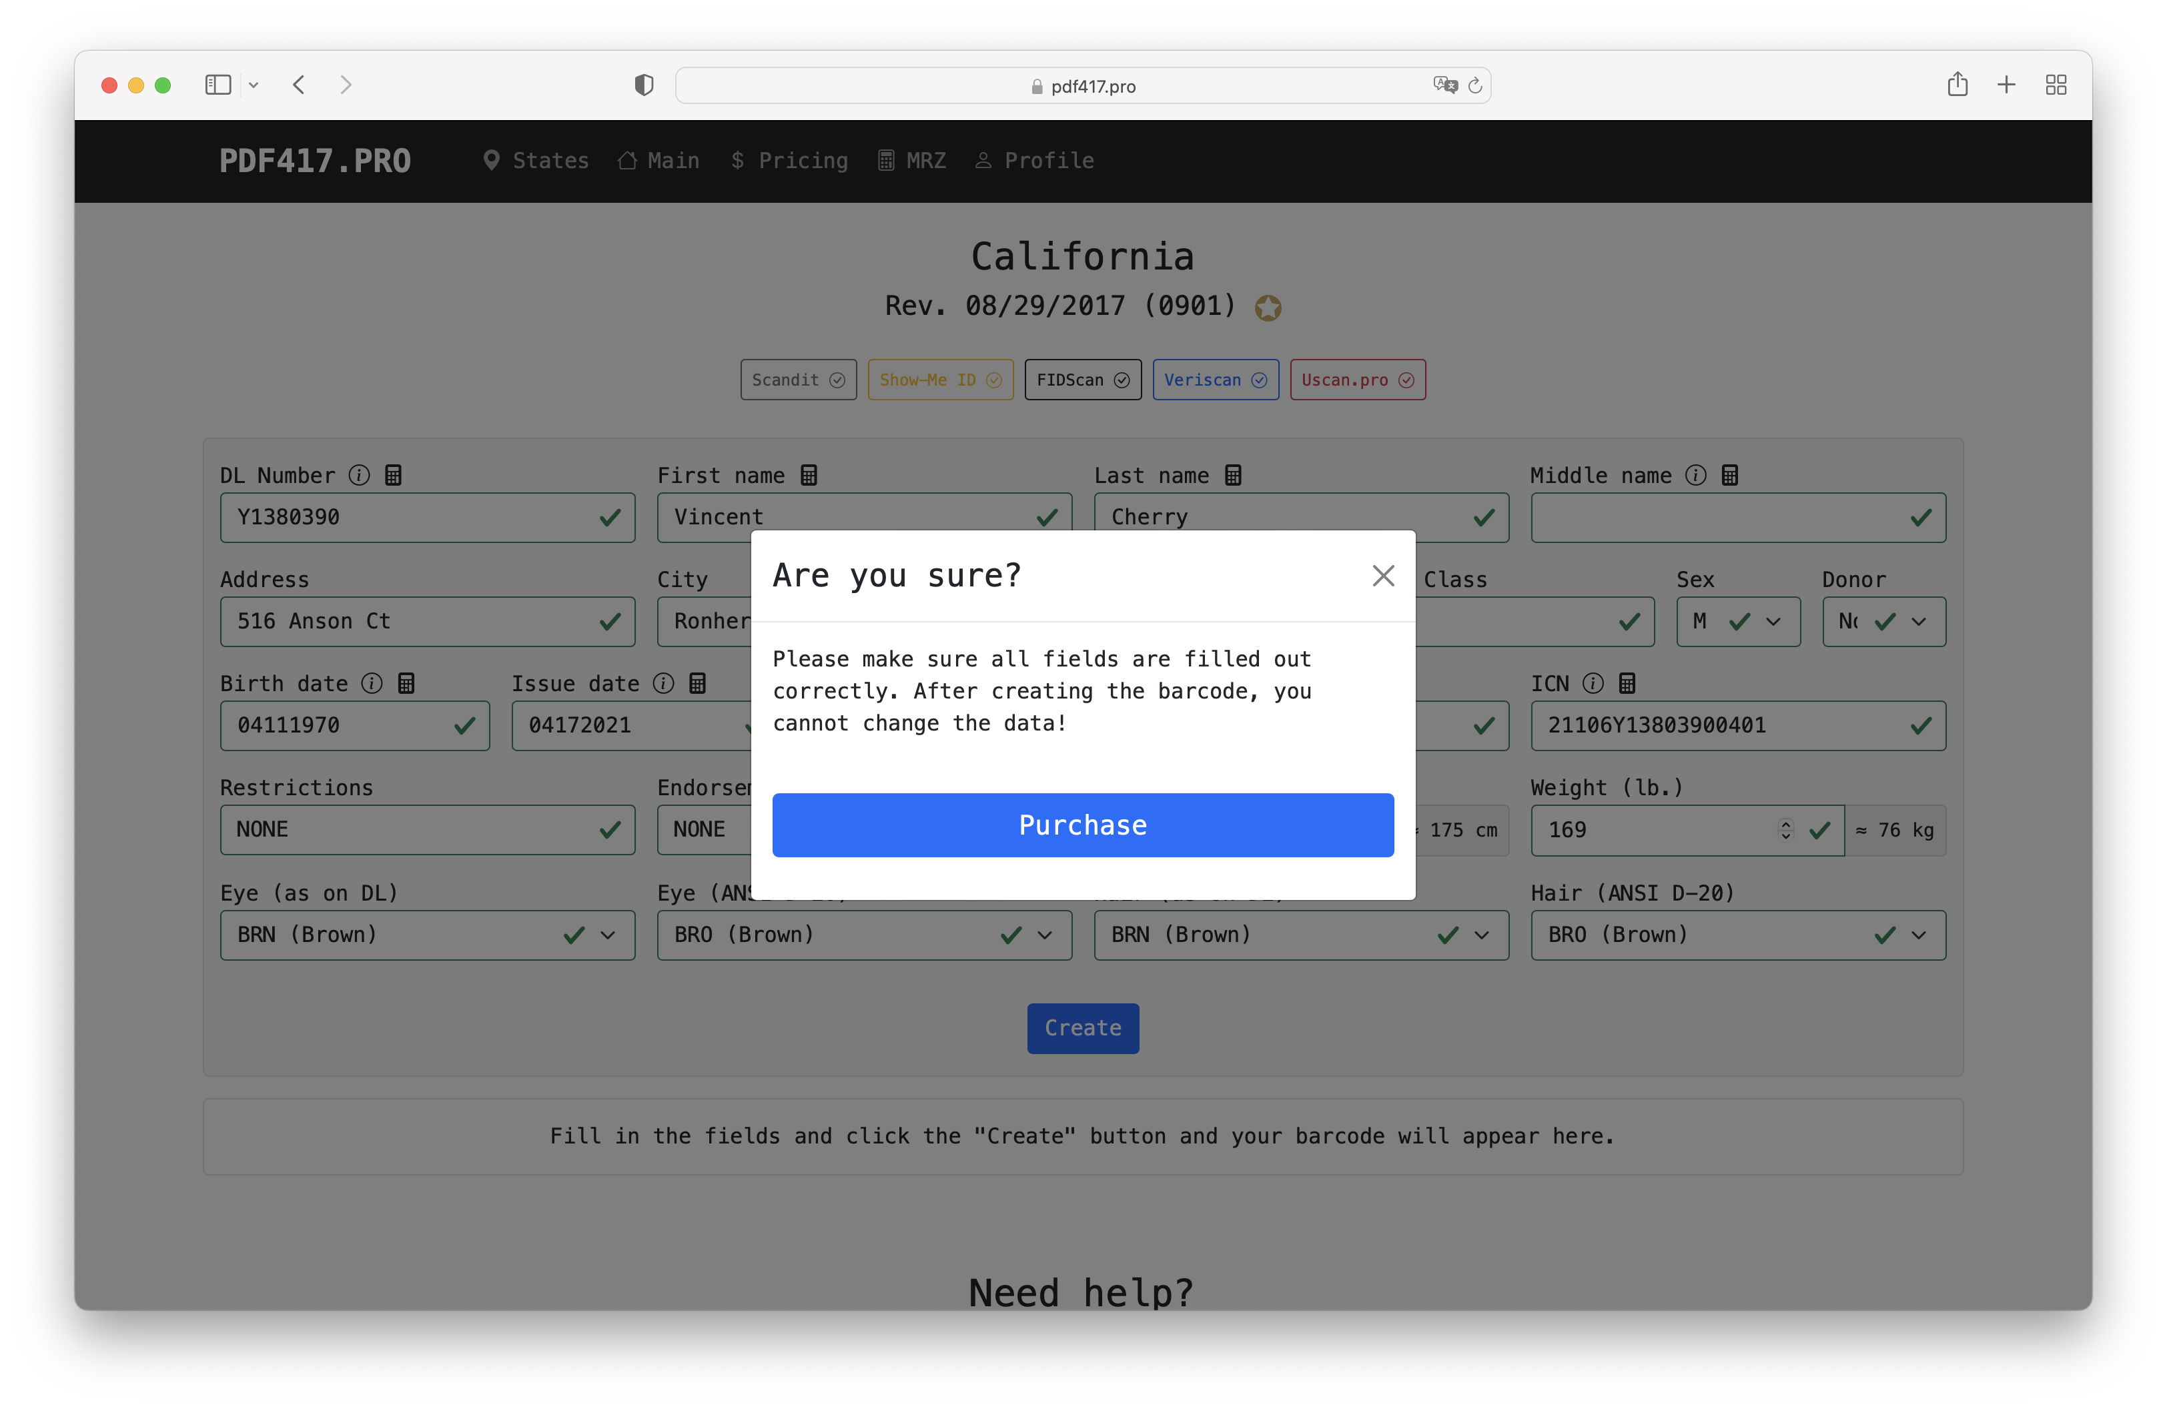Click First name generator icon
The image size is (2167, 1409).
pos(809,475)
